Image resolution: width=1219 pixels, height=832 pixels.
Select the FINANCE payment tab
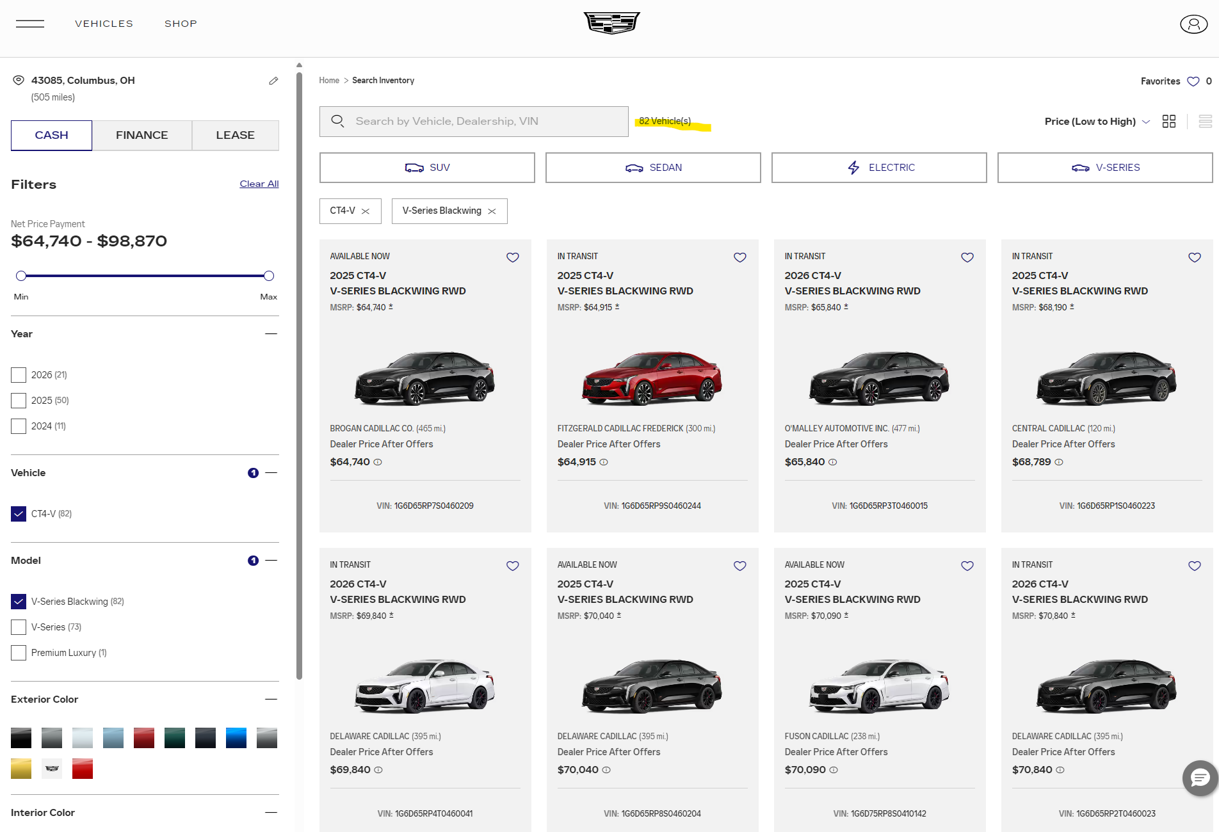142,136
